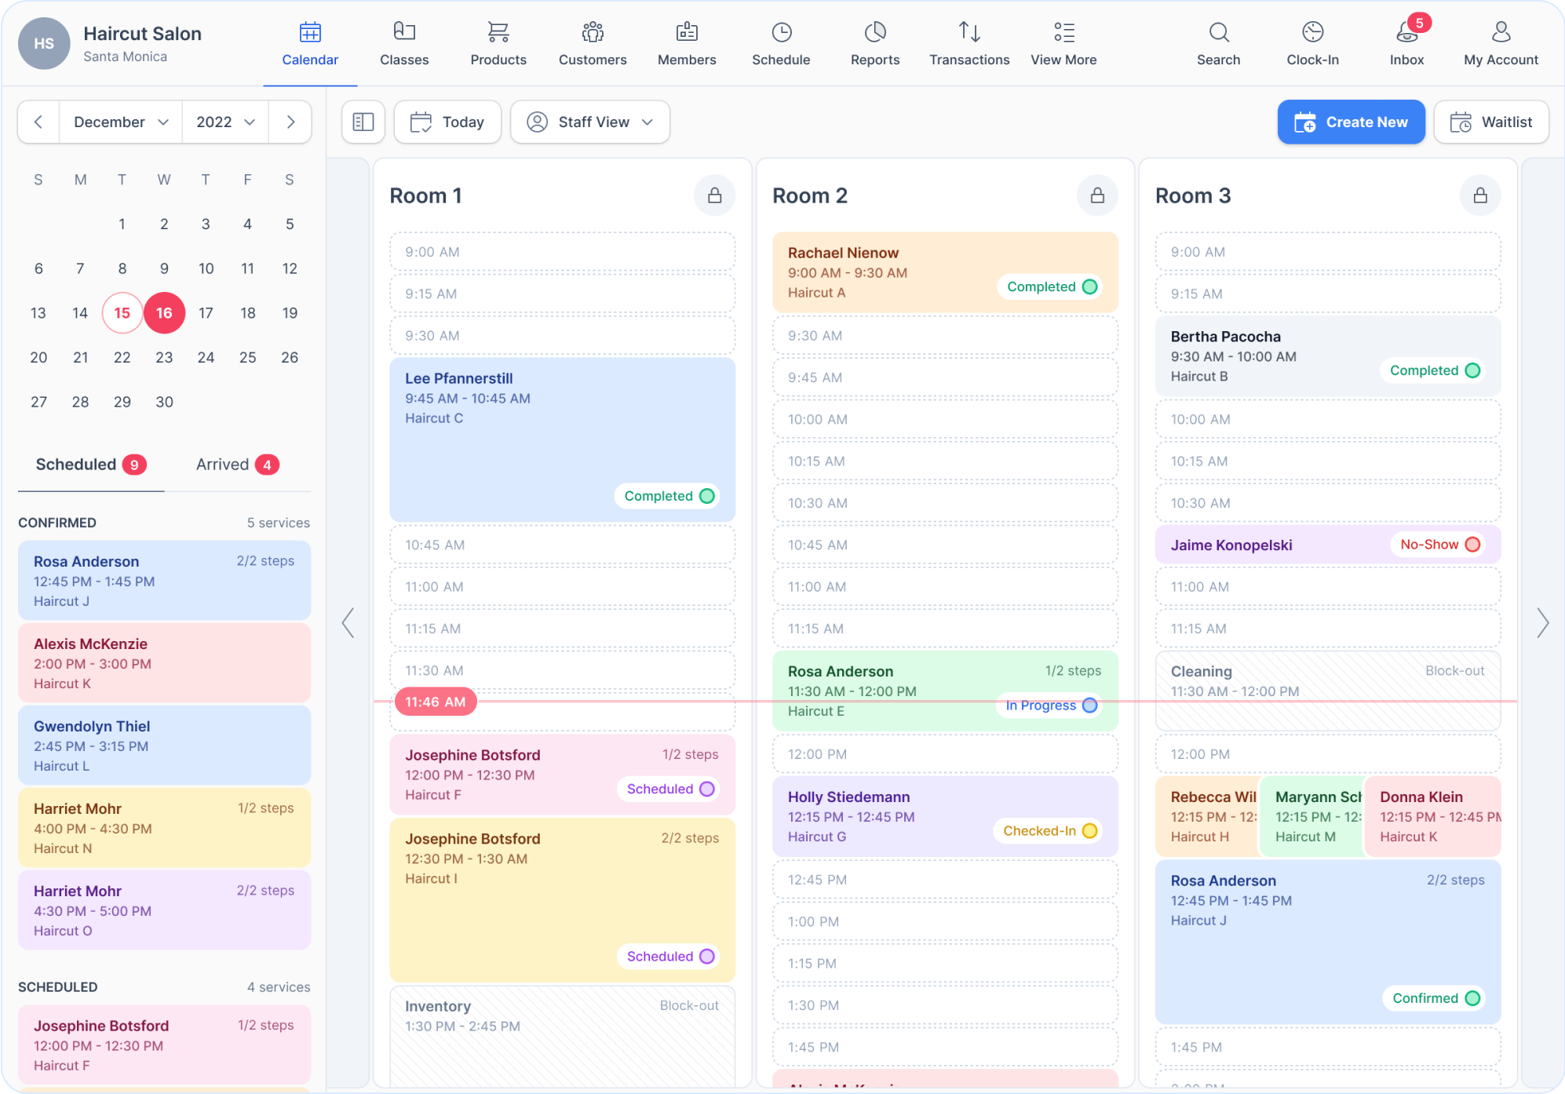
Task: Open the Reports pie chart icon
Action: click(875, 32)
